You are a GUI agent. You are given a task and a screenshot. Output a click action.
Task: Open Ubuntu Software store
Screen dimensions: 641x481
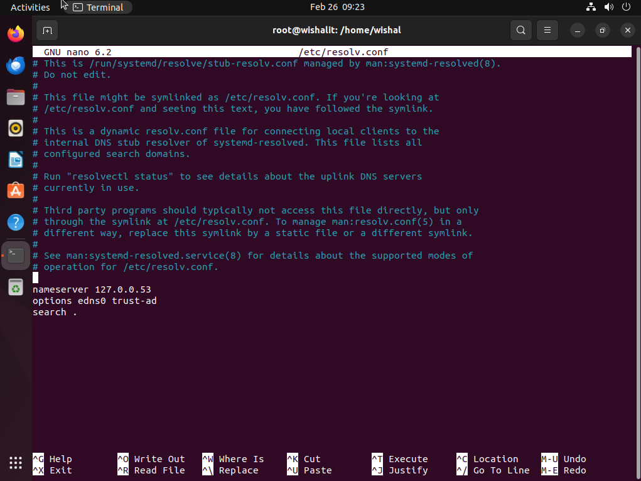coord(16,191)
